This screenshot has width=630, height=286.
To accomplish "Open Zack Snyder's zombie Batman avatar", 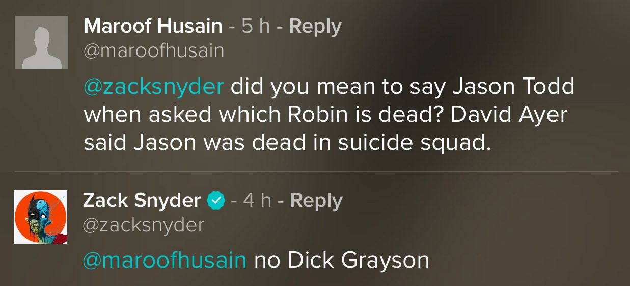I will [41, 217].
